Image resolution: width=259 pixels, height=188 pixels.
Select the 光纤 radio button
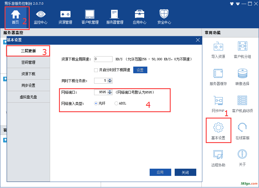(x=96, y=103)
